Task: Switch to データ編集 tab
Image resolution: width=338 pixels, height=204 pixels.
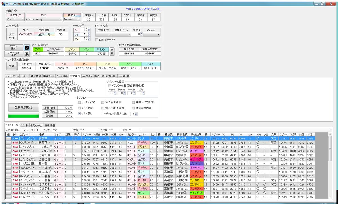Action: coord(62,76)
